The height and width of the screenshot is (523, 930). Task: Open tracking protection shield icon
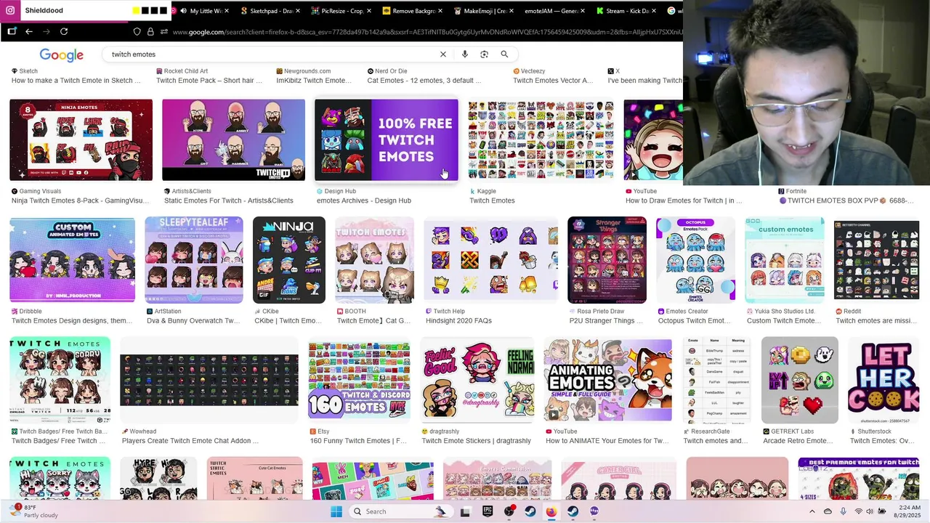click(x=137, y=32)
